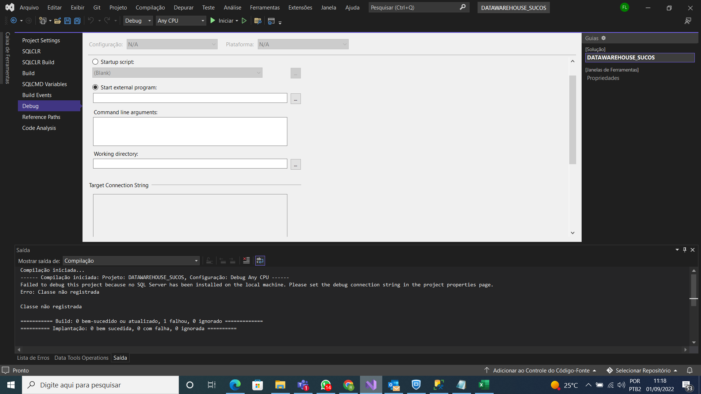701x394 pixels.
Task: Toggle word wrap in output panel
Action: [260, 260]
